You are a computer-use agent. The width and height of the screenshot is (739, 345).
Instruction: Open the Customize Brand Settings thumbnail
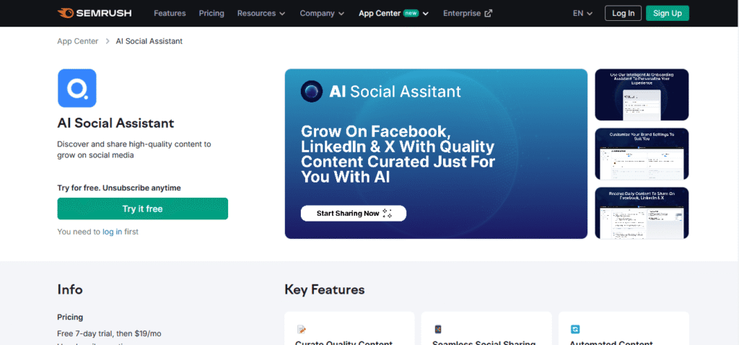[x=642, y=154]
